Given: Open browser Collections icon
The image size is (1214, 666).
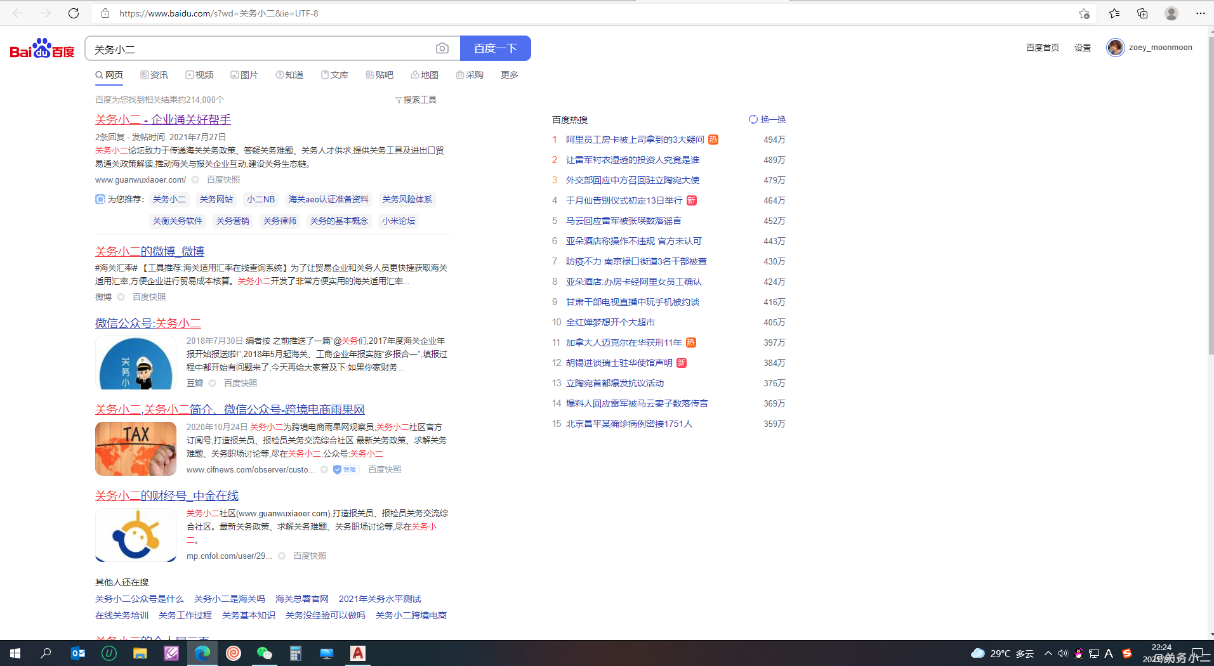Looking at the screenshot, I should (x=1142, y=13).
